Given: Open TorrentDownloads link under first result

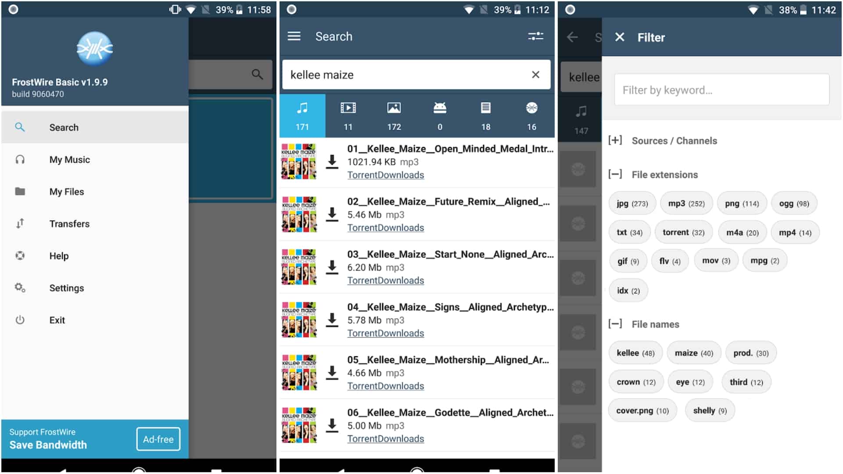Looking at the screenshot, I should coord(385,175).
